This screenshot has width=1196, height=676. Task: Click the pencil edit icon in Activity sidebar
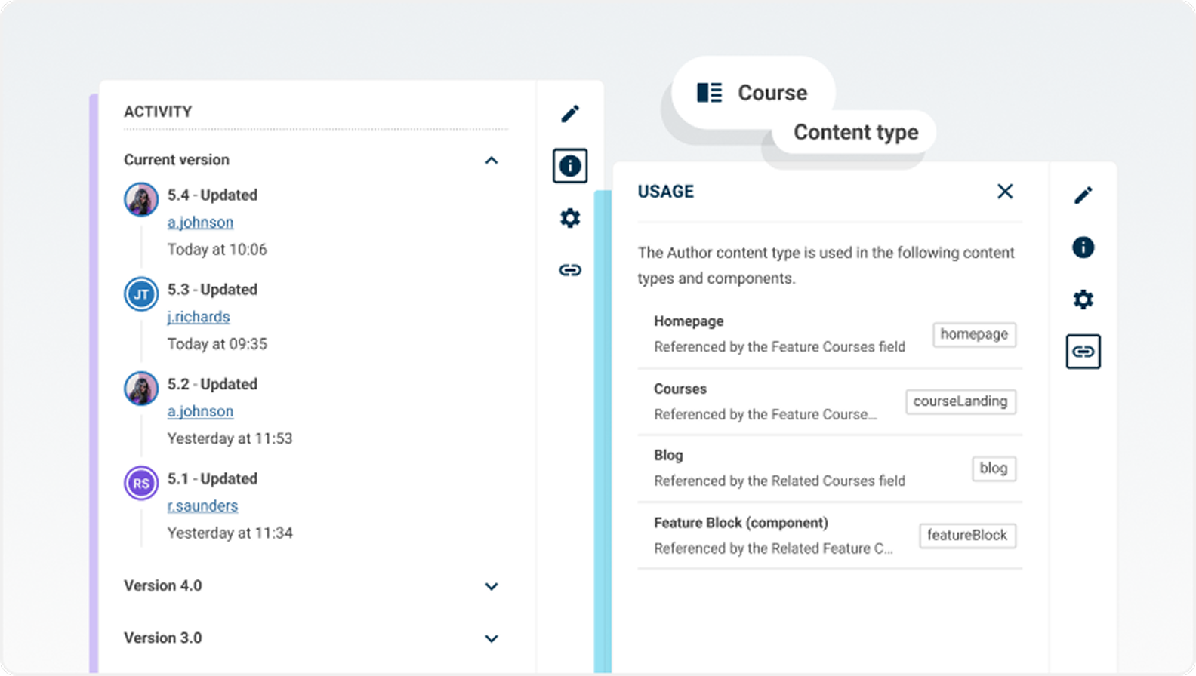[x=570, y=114]
